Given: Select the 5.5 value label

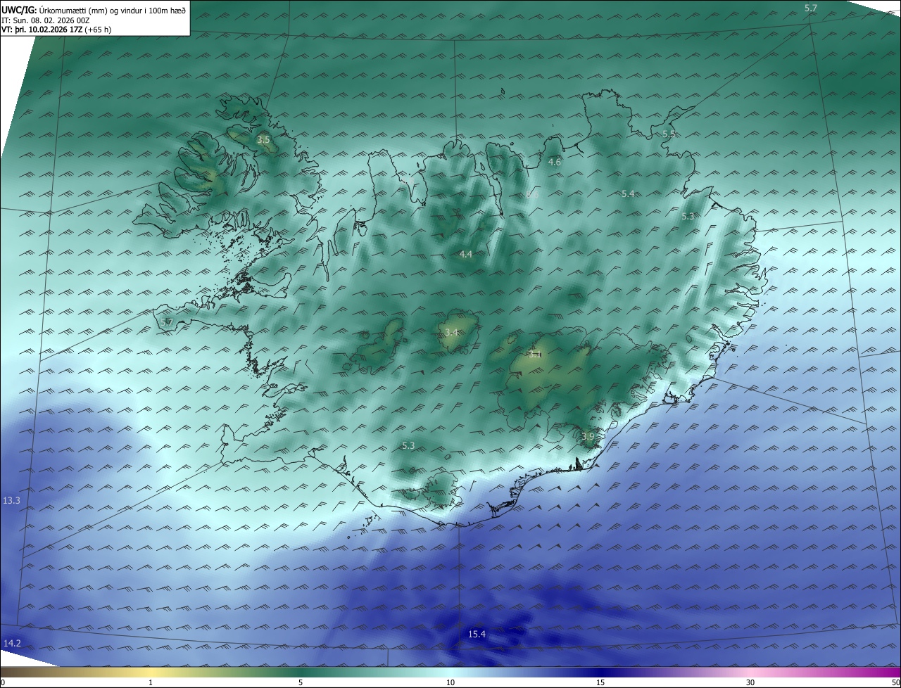Looking at the screenshot, I should tap(669, 134).
